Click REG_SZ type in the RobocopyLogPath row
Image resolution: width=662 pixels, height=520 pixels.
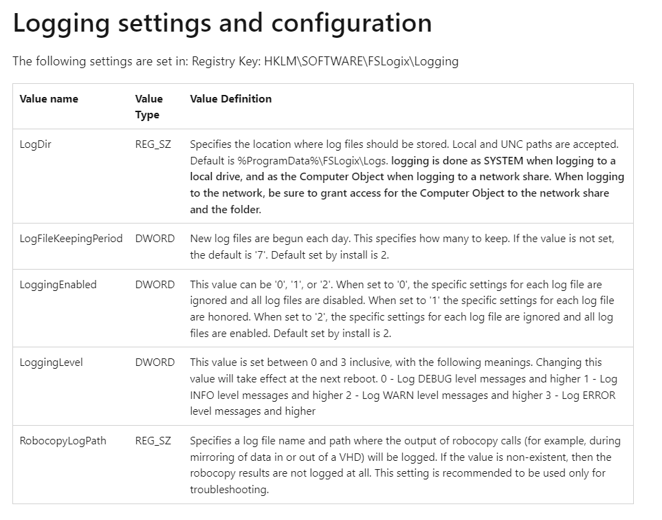point(153,440)
